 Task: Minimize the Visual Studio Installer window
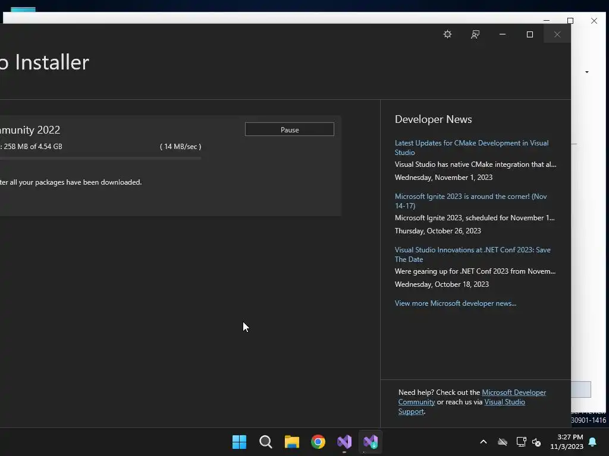click(502, 34)
